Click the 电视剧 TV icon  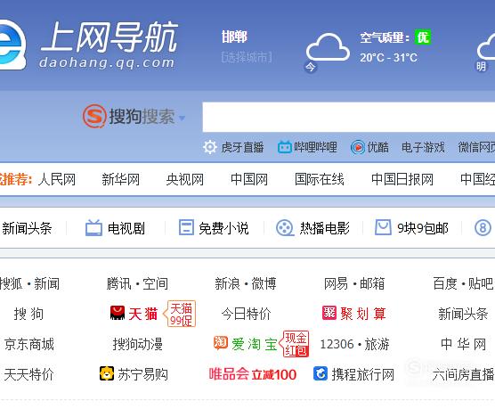93,227
